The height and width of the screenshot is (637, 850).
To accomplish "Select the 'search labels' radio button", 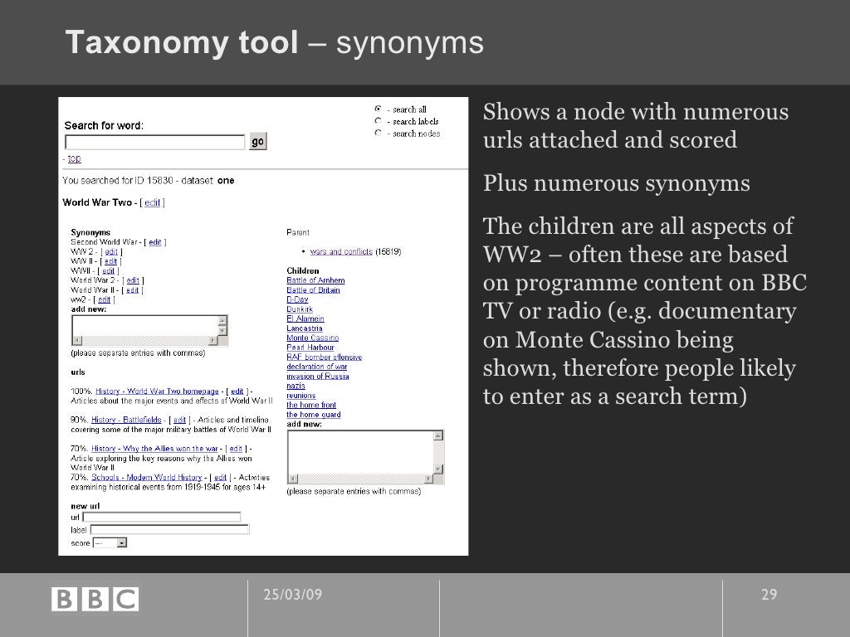I will pos(378,121).
